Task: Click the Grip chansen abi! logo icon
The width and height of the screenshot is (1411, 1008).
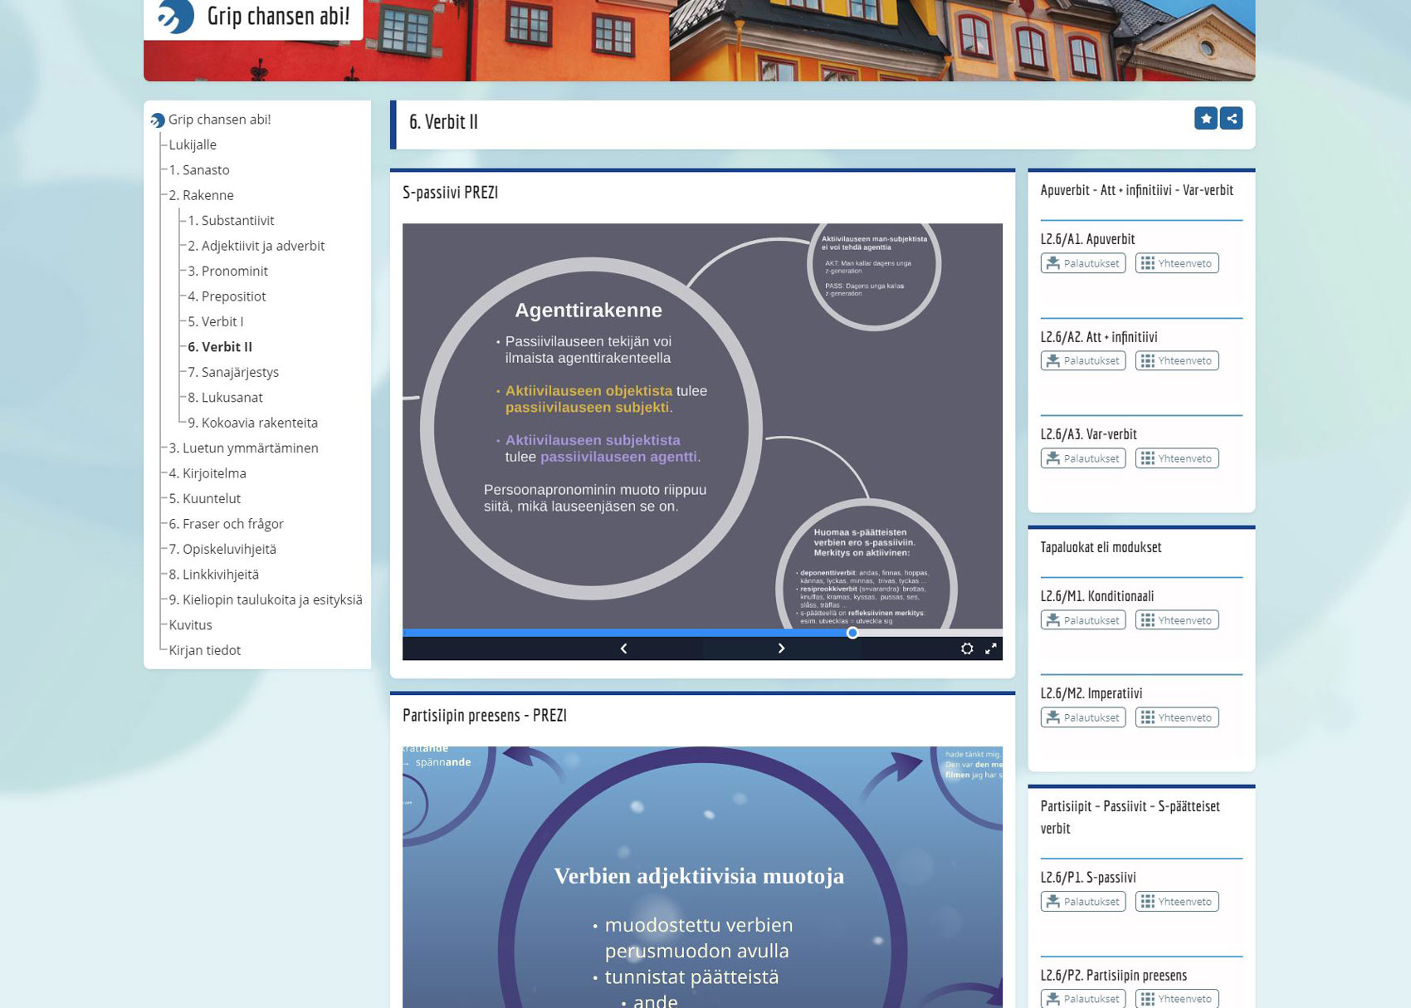Action: (x=176, y=16)
